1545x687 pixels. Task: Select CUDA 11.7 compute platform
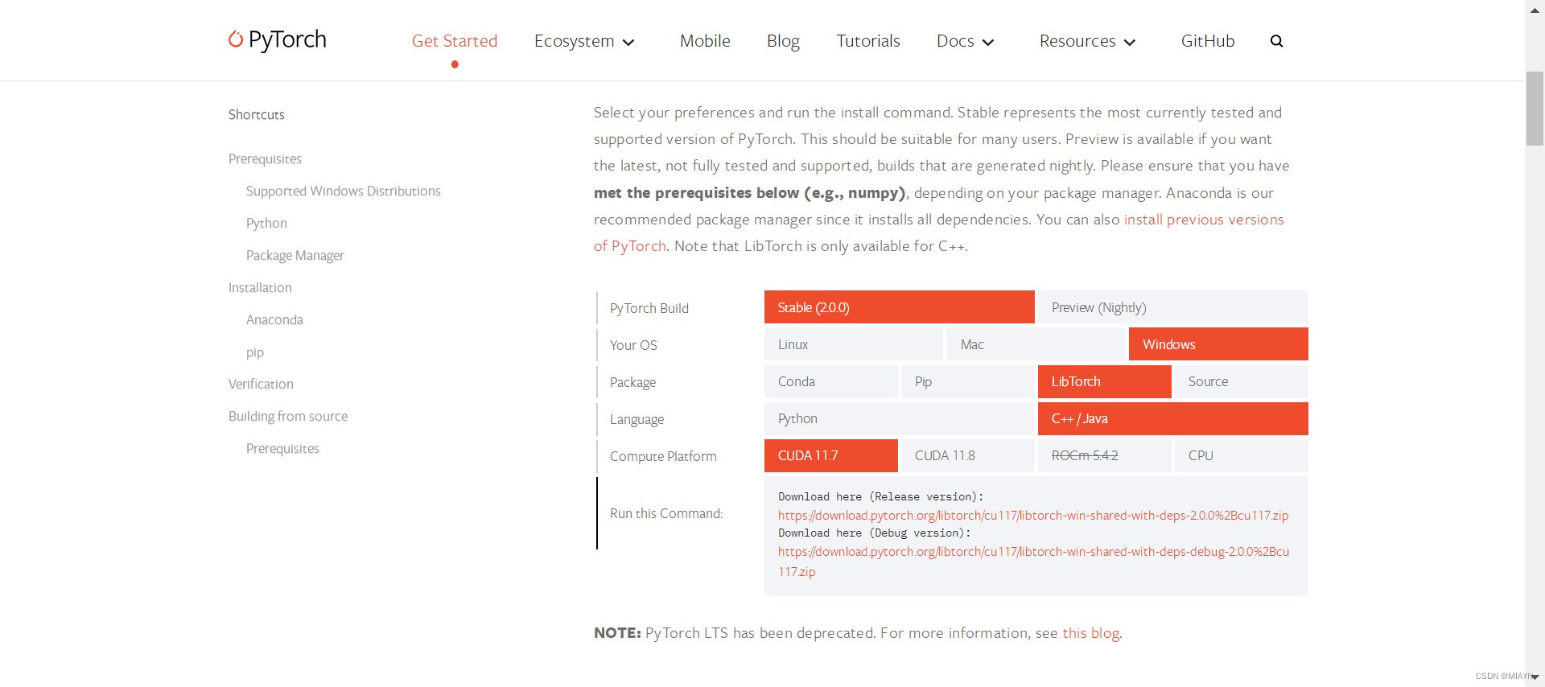point(831,455)
